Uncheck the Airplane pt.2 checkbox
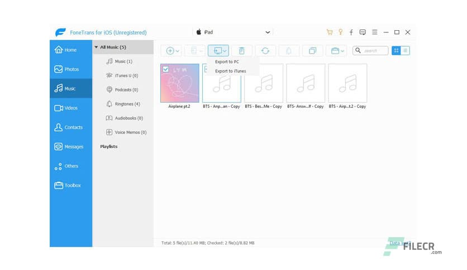 coord(165,69)
